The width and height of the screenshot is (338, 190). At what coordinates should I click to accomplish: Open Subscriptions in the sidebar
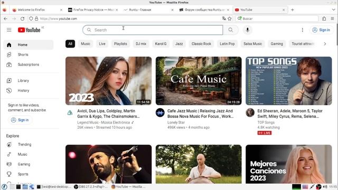[29, 64]
